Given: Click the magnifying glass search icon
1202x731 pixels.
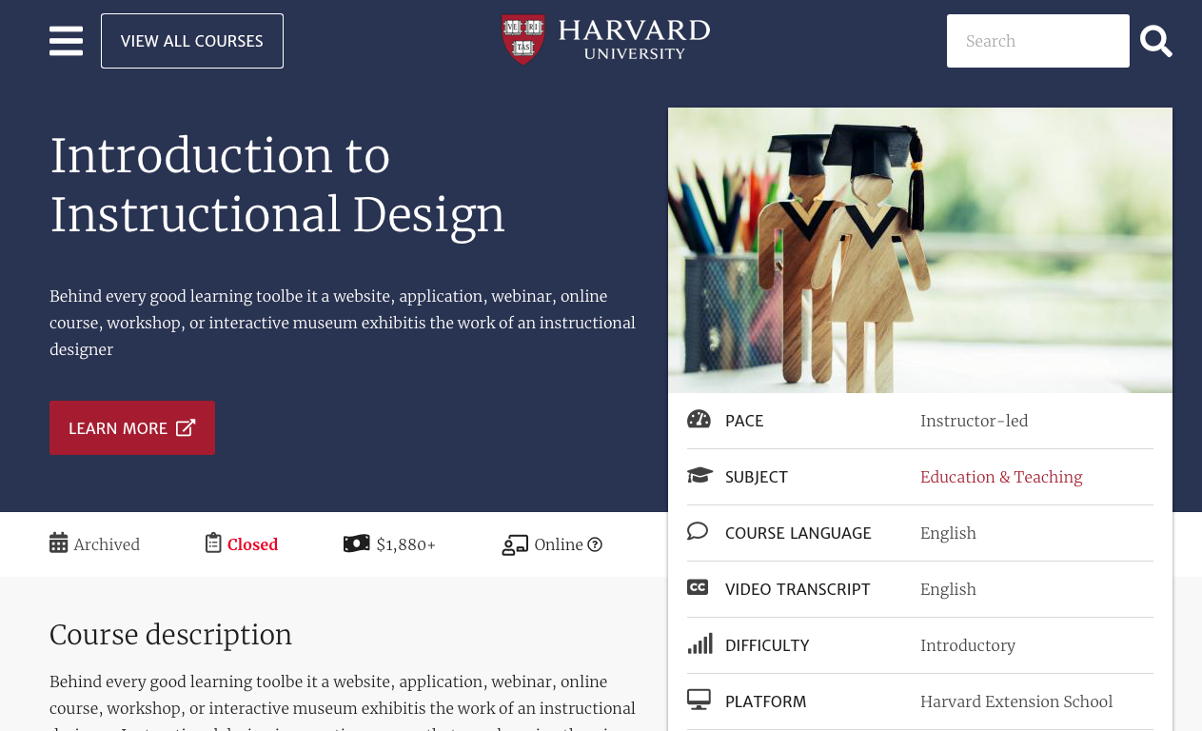Looking at the screenshot, I should click(1155, 41).
